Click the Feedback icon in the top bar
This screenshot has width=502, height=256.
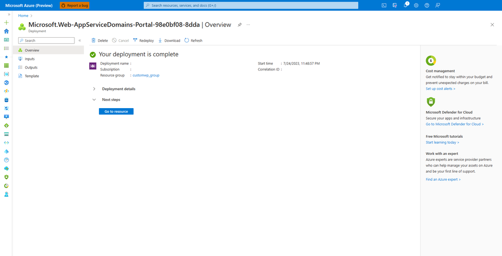[x=438, y=6]
